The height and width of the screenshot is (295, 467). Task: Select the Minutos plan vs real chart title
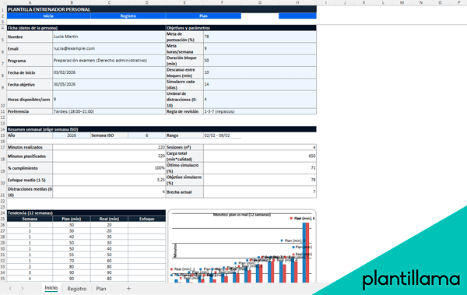coord(242,215)
